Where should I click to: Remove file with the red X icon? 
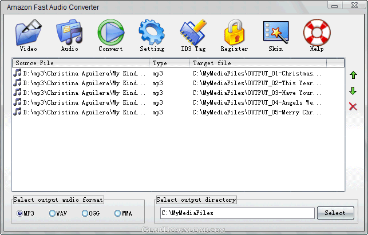(x=353, y=106)
